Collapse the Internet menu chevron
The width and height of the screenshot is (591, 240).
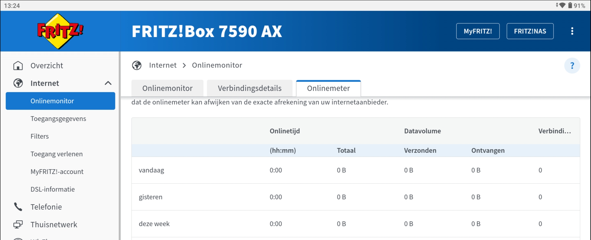tap(108, 83)
